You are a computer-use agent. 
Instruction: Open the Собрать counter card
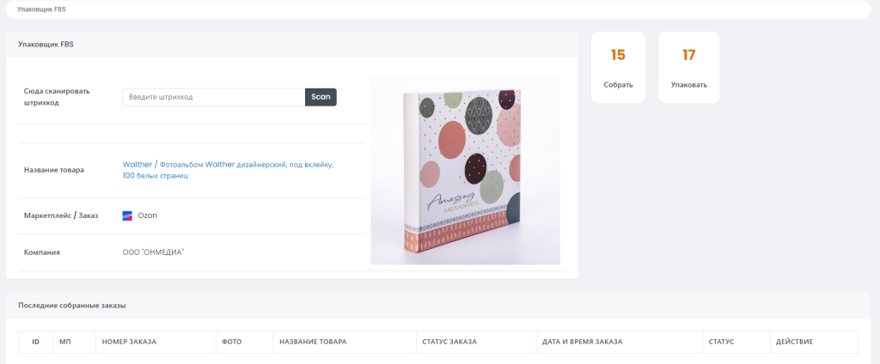[618, 67]
